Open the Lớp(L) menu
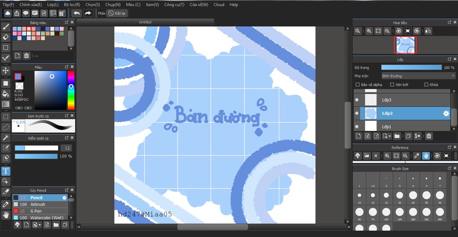 tap(53, 4)
